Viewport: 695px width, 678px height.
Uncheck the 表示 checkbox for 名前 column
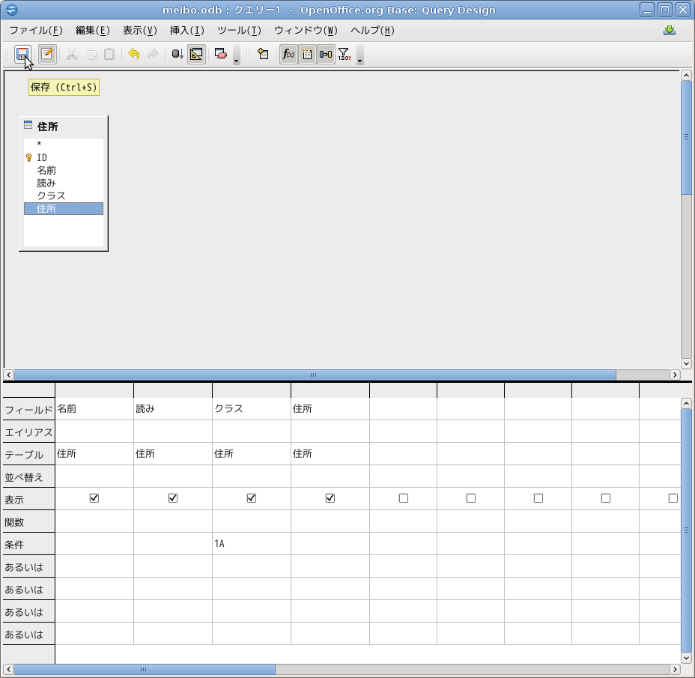(x=94, y=498)
